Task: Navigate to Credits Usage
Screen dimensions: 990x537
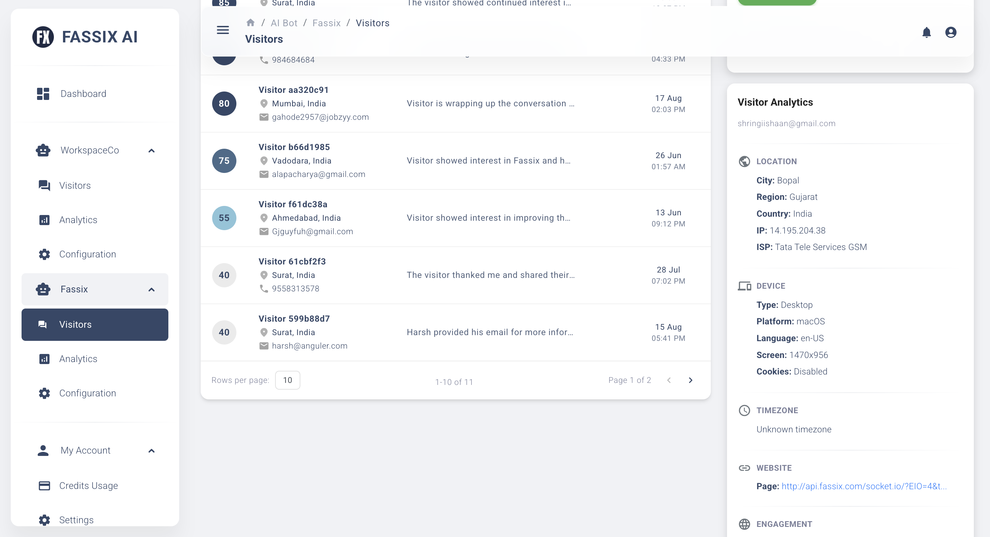Action: pos(89,485)
